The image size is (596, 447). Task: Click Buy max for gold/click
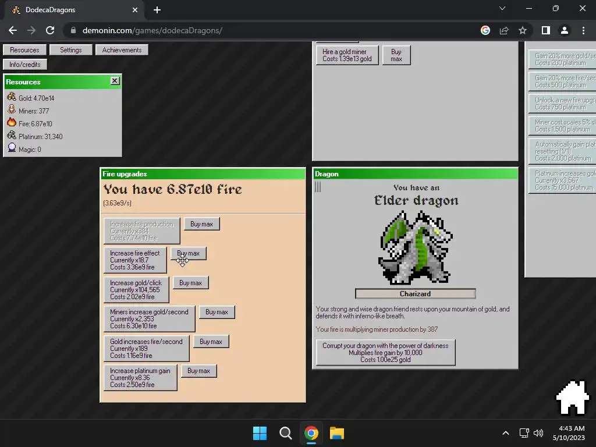coord(190,283)
